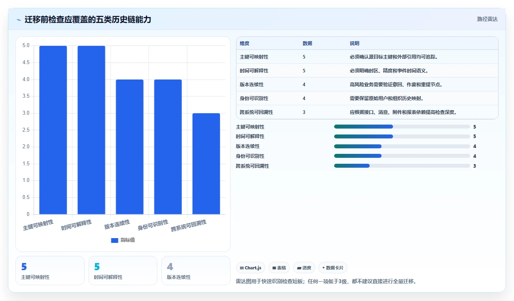The height and width of the screenshot is (301, 514).
Task: Open the Chart.js chip
Action: (x=251, y=268)
